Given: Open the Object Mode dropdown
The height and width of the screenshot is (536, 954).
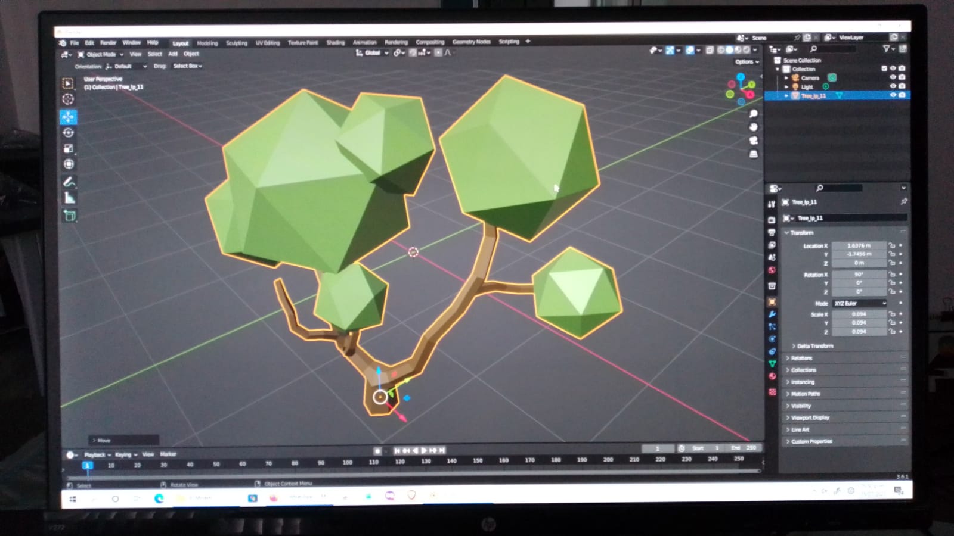Looking at the screenshot, I should click(x=101, y=54).
